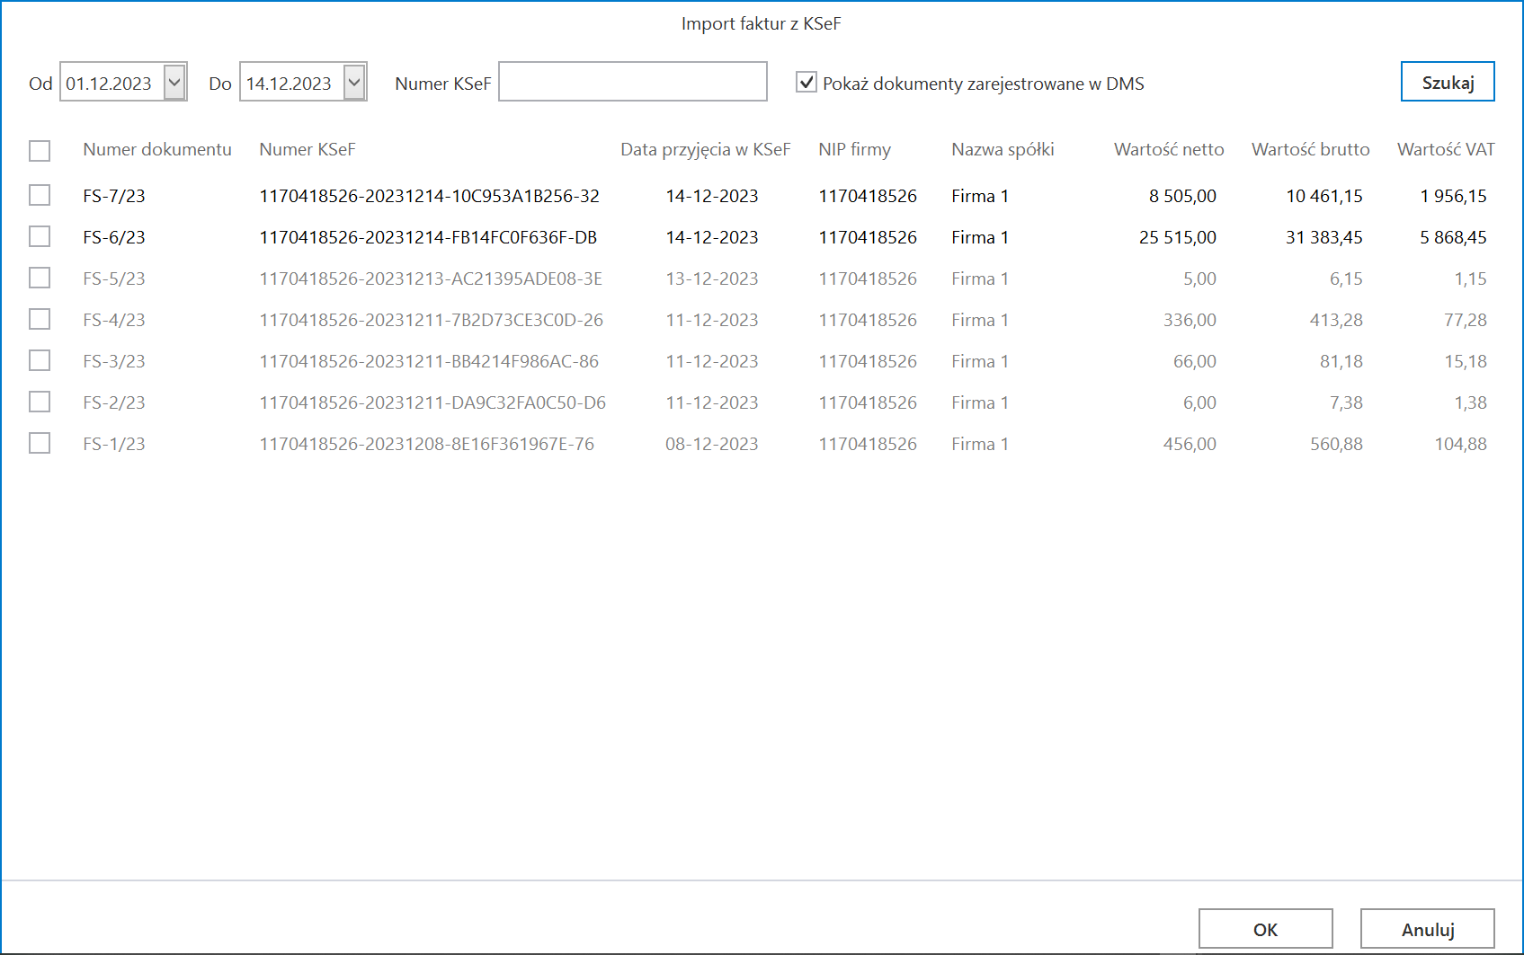Viewport: 1524px width, 955px height.
Task: Click VAT value 1 956,15
Action: pyautogui.click(x=1454, y=196)
